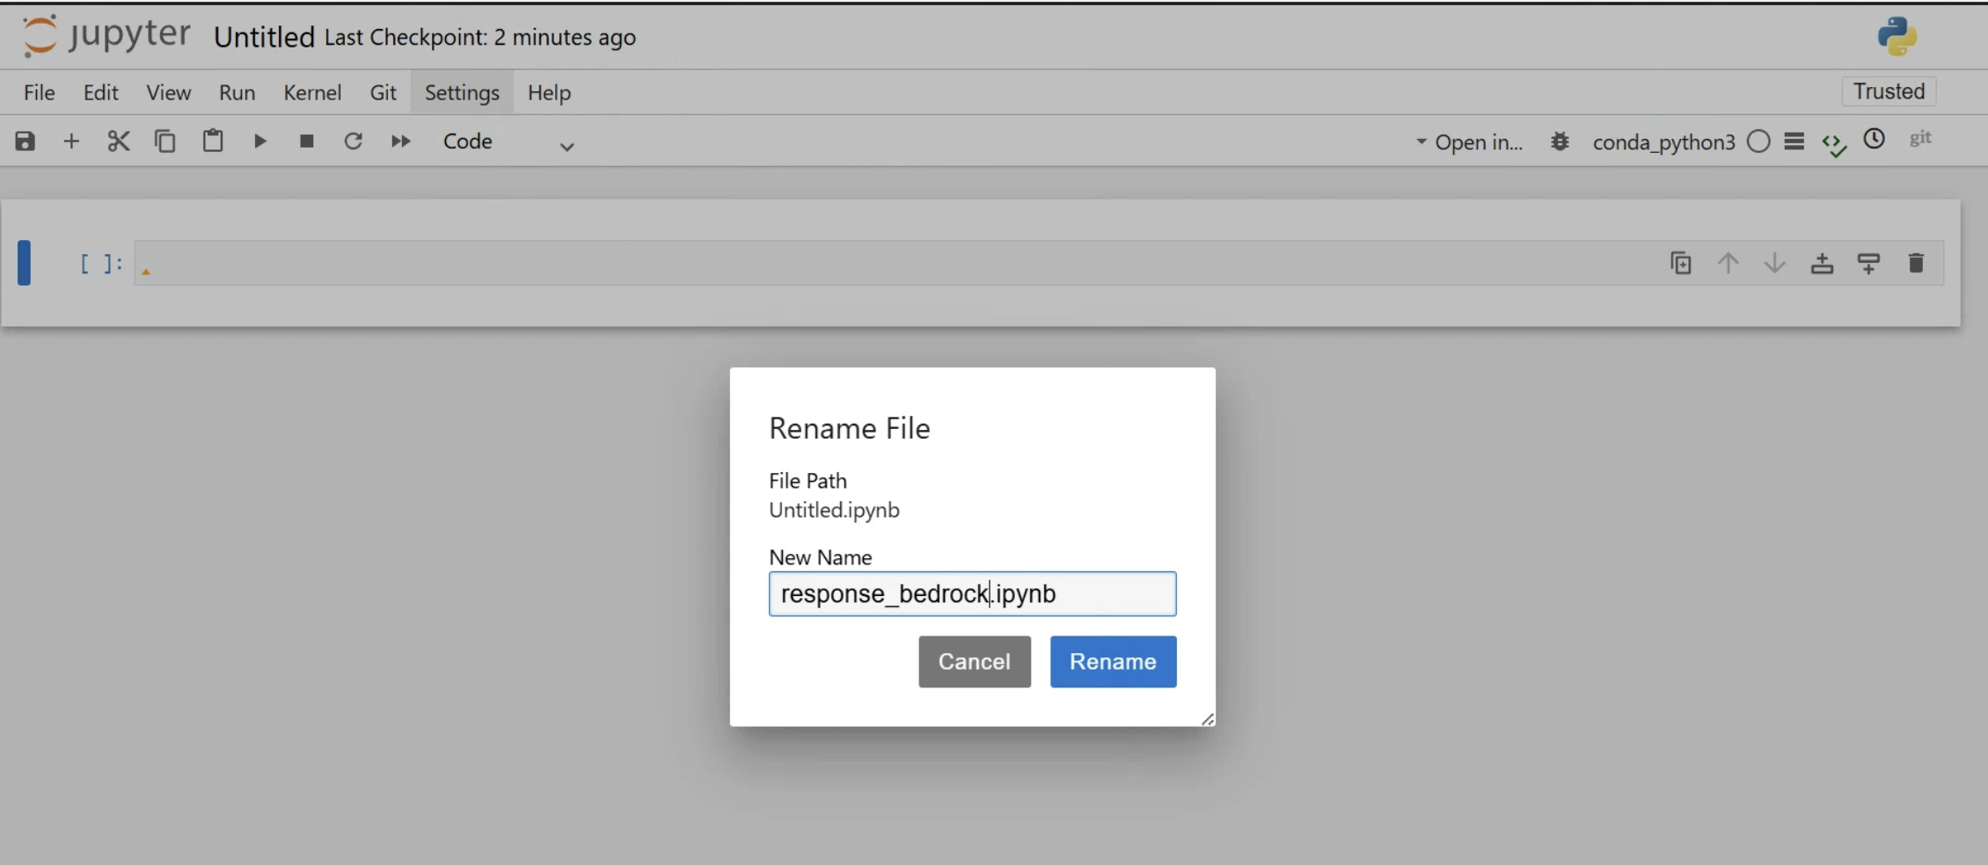Click the Jupyter logo

[106, 36]
